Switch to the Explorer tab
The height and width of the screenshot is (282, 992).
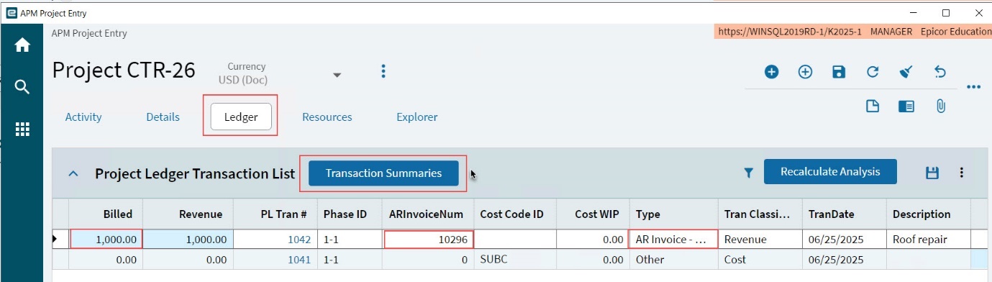(417, 117)
